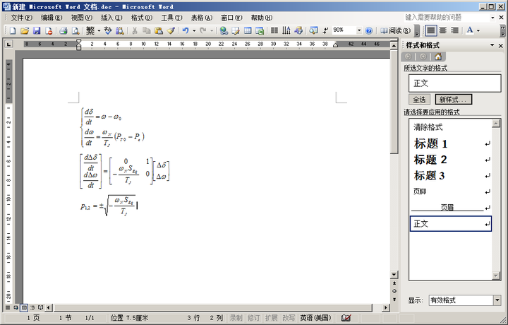
Task: Click the spelling status book icon
Action: point(346,318)
